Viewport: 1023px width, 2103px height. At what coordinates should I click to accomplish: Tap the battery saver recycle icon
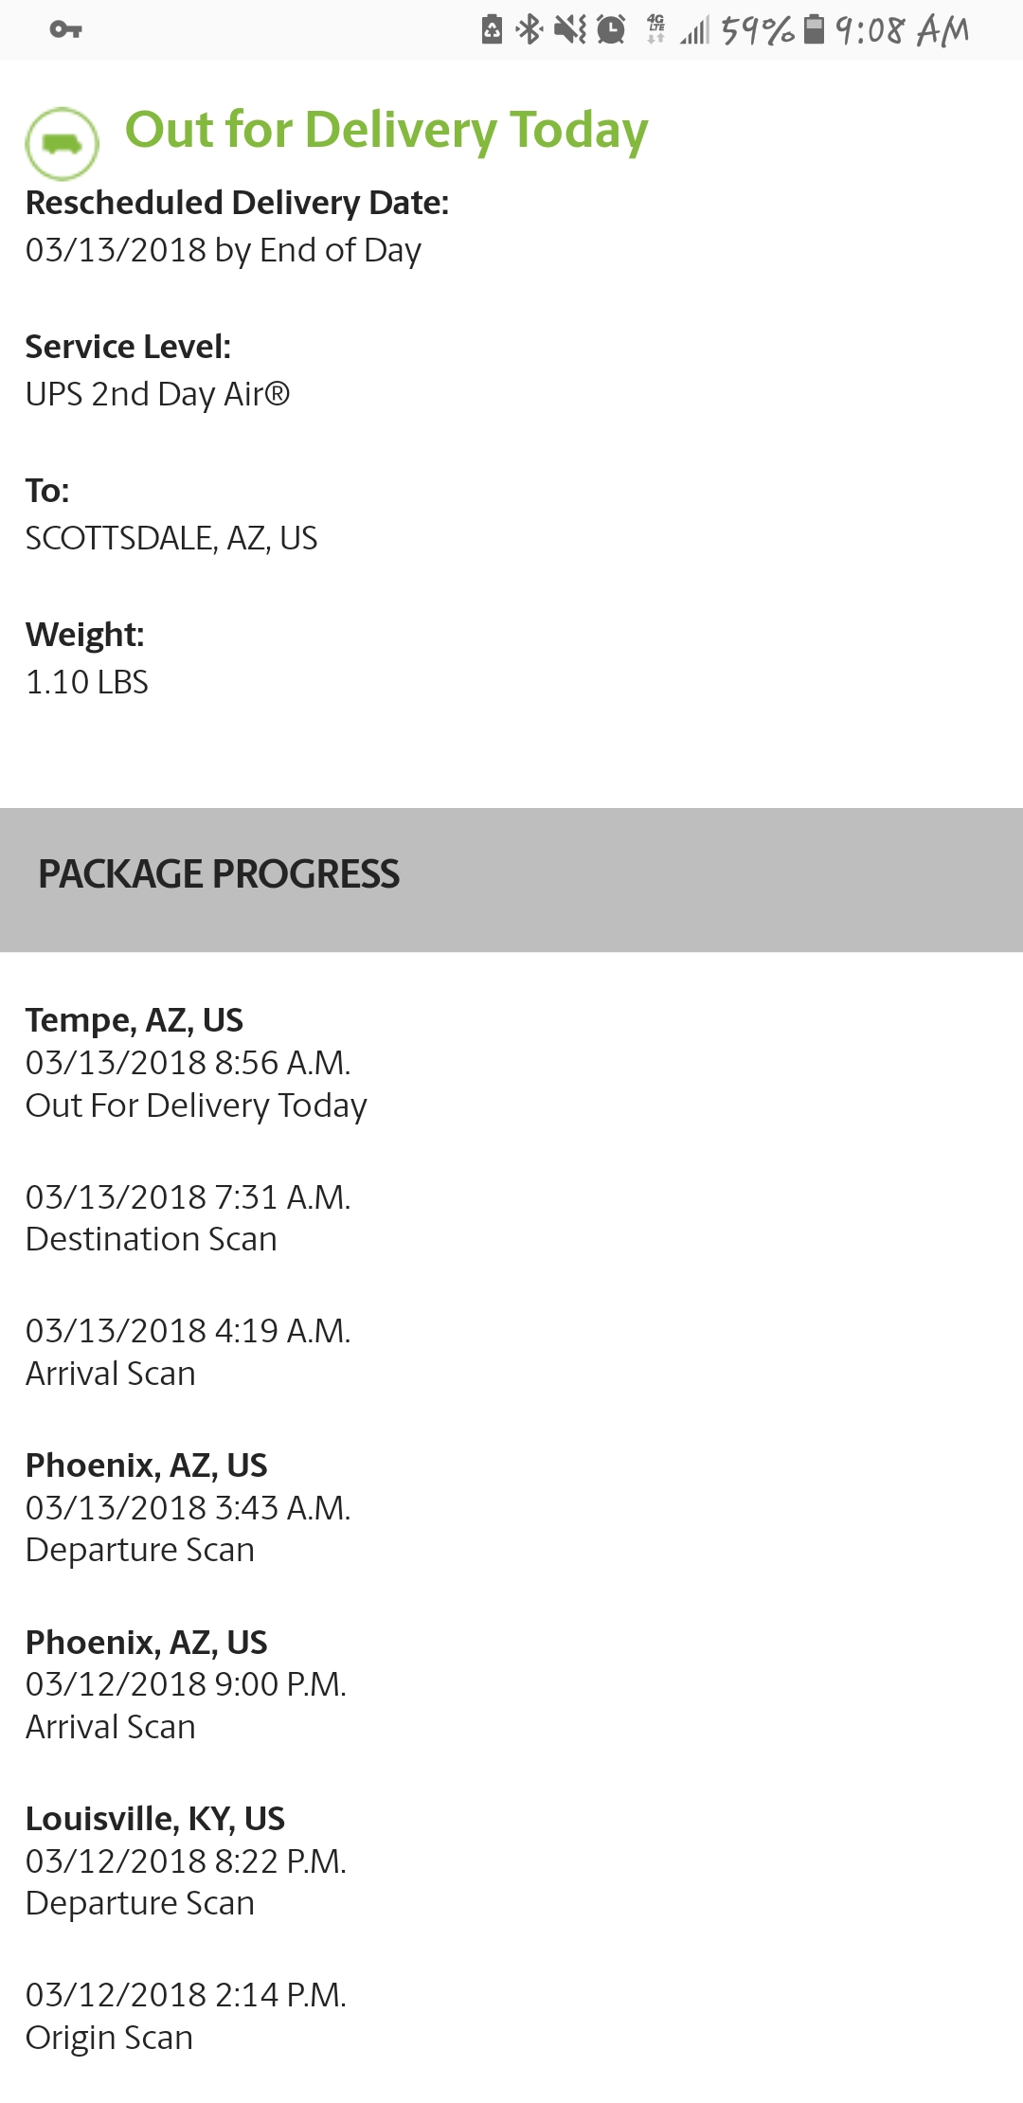[x=492, y=30]
